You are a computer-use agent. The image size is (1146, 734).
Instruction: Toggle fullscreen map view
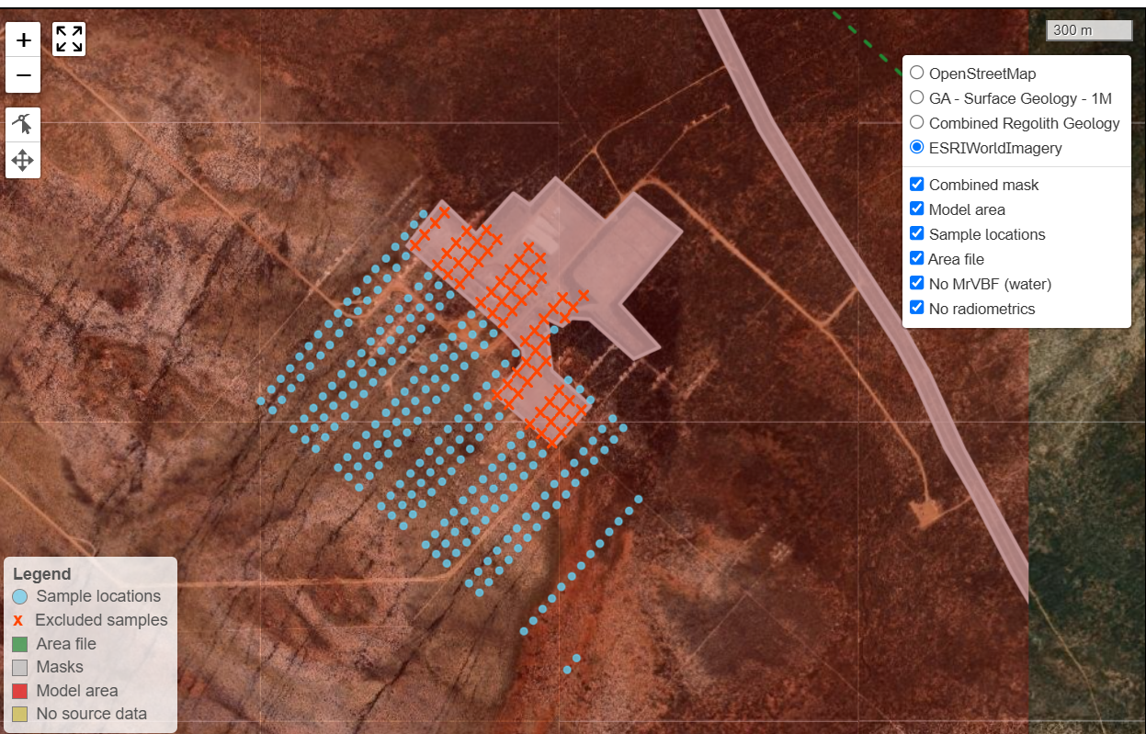coord(69,39)
